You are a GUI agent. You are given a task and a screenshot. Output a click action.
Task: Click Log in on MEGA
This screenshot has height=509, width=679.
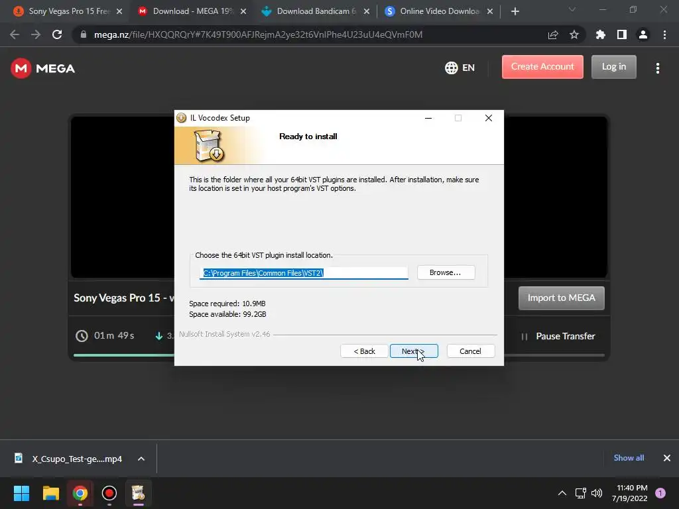614,67
